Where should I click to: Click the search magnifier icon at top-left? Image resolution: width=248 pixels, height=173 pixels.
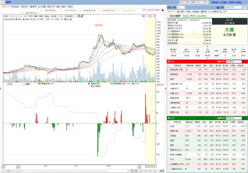pyautogui.click(x=2, y=2)
